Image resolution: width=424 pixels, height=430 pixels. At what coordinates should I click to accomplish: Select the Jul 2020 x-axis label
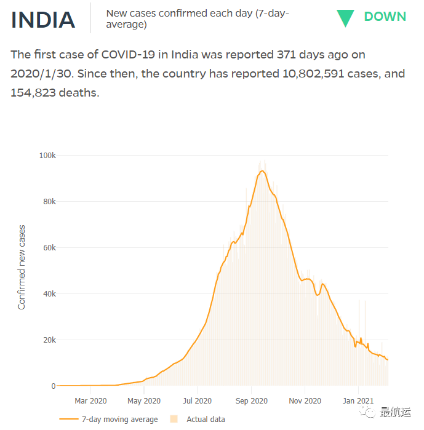click(x=198, y=401)
